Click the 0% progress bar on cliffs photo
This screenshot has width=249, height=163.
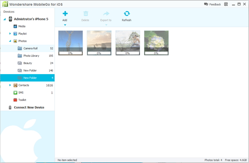tap(99, 53)
